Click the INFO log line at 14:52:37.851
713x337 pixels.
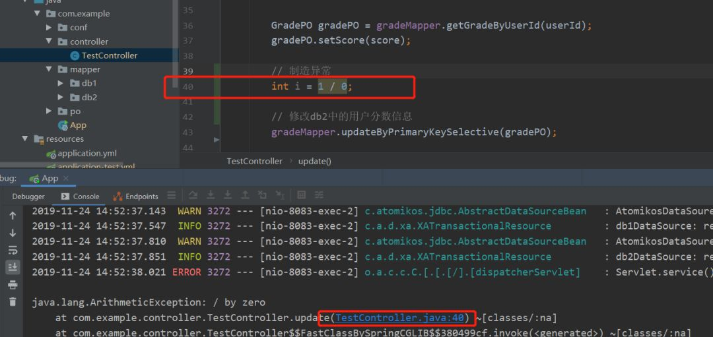pyautogui.click(x=372, y=257)
